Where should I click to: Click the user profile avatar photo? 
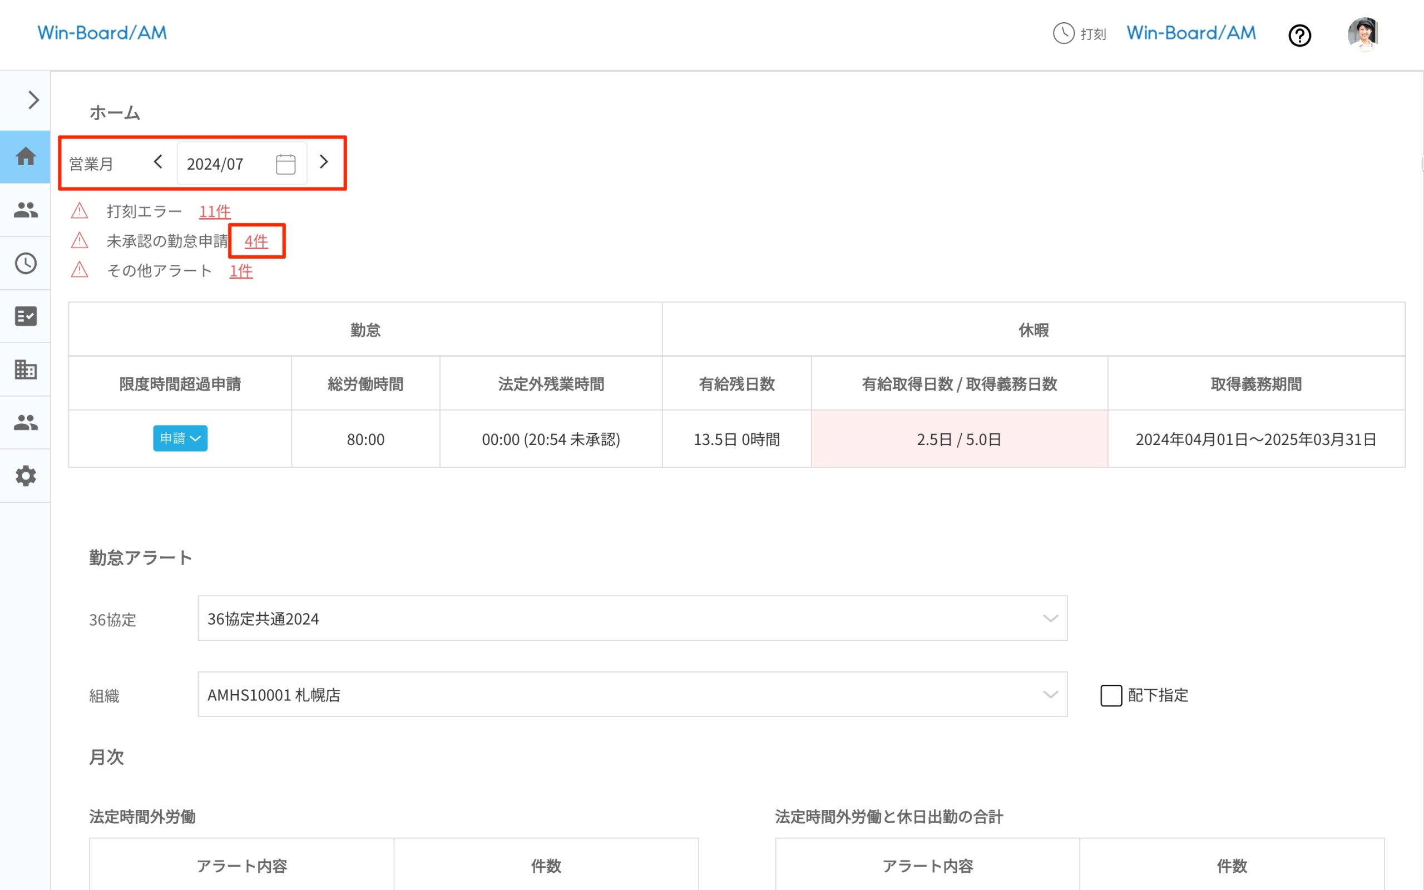pyautogui.click(x=1363, y=33)
